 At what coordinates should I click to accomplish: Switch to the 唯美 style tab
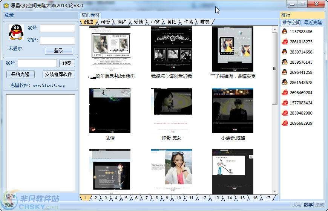(205, 22)
